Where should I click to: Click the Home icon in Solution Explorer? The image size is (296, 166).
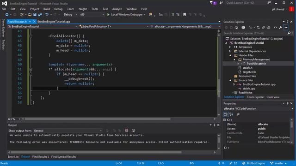click(236, 28)
